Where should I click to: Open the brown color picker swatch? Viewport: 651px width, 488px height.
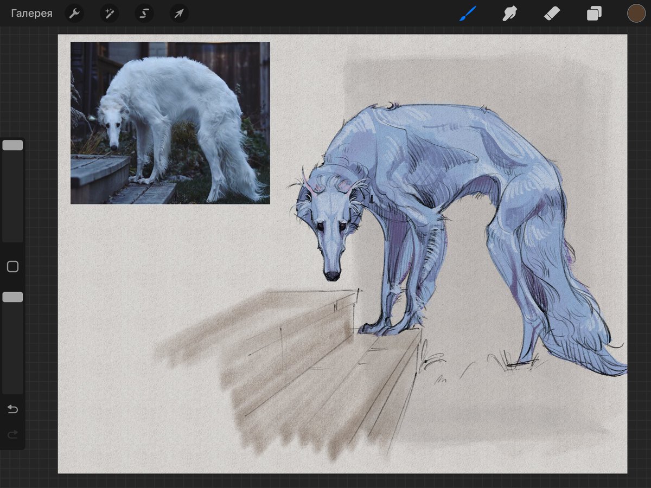pos(636,14)
